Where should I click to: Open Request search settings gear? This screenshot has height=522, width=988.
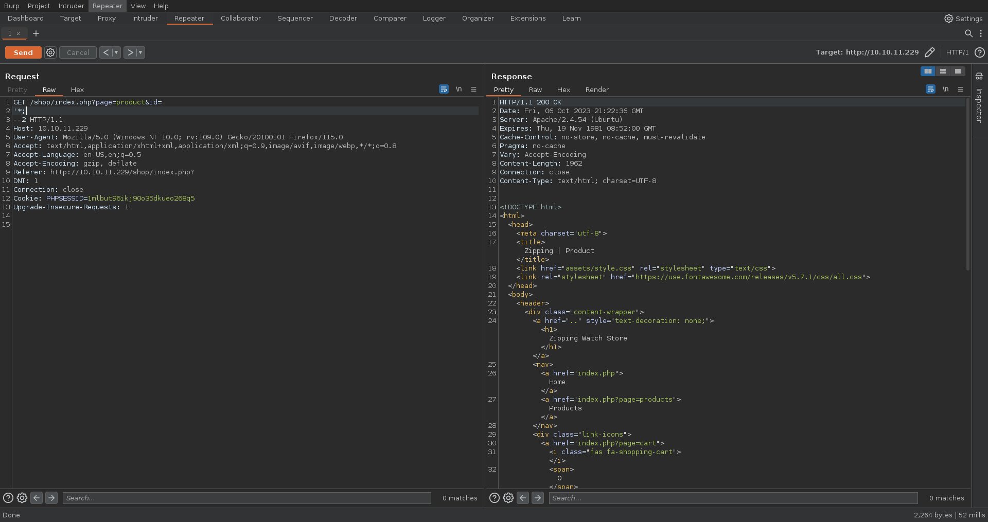(x=22, y=498)
